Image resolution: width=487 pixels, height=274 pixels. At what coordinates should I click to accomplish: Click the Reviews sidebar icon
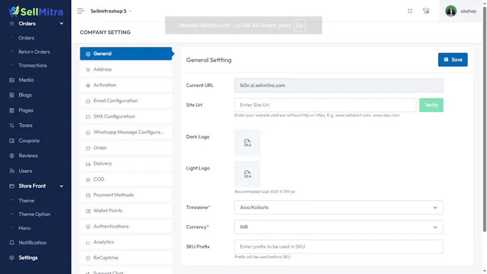[12, 156]
